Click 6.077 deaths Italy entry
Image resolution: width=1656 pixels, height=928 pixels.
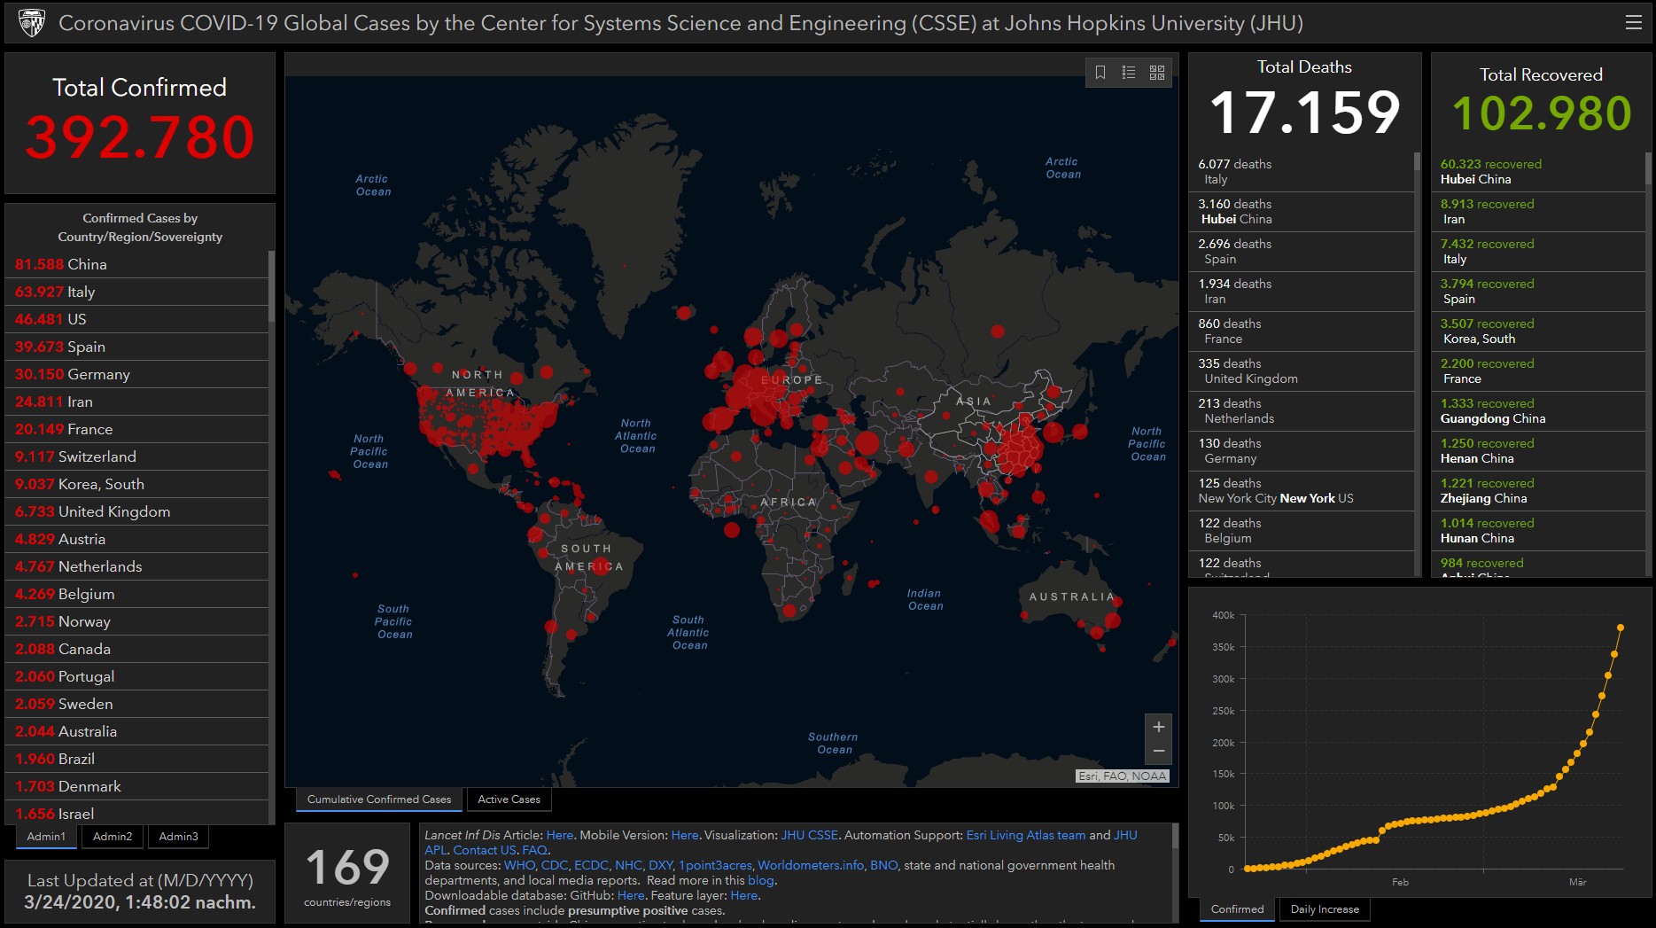click(1301, 172)
